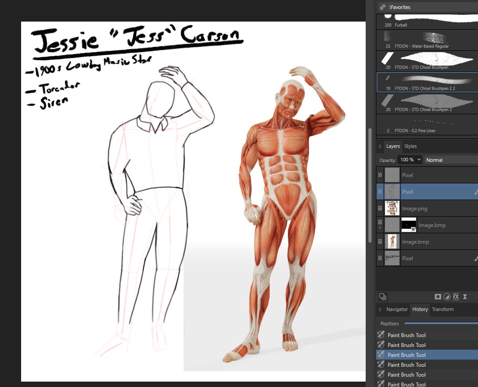Select the Image.png layer
The image size is (478, 387).
[427, 208]
